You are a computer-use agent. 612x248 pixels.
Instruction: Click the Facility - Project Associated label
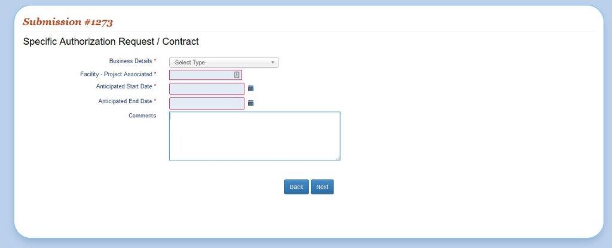pos(116,74)
